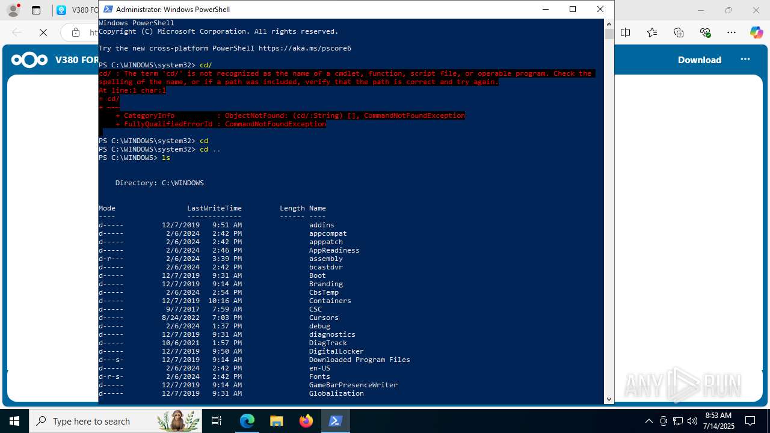
Task: Show hidden tray icons chevron
Action: 648,421
